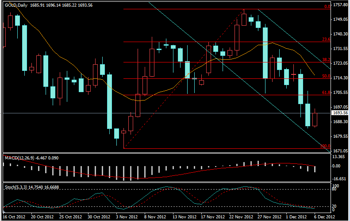The height and width of the screenshot is (221, 350).
Task: Click the 30 Oct 2012 date label
Action: (x=99, y=217)
